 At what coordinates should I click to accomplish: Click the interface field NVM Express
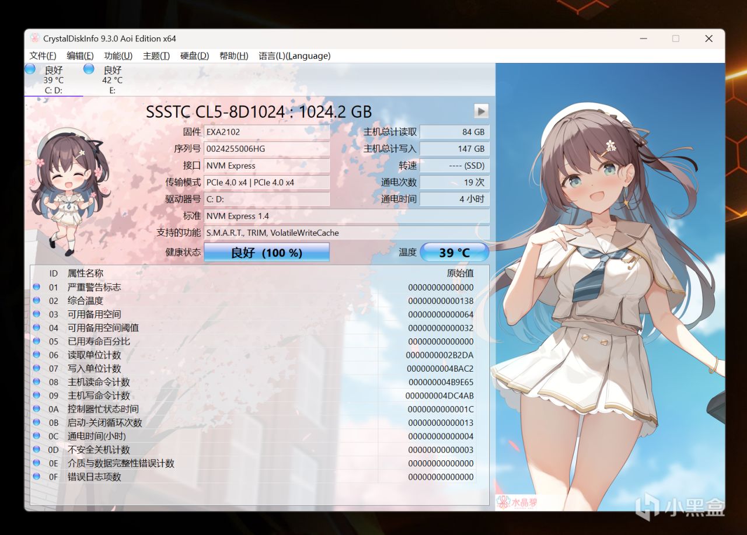point(267,166)
